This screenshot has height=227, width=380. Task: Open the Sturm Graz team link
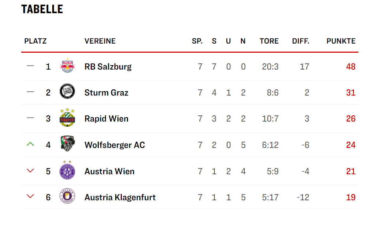coord(106,93)
